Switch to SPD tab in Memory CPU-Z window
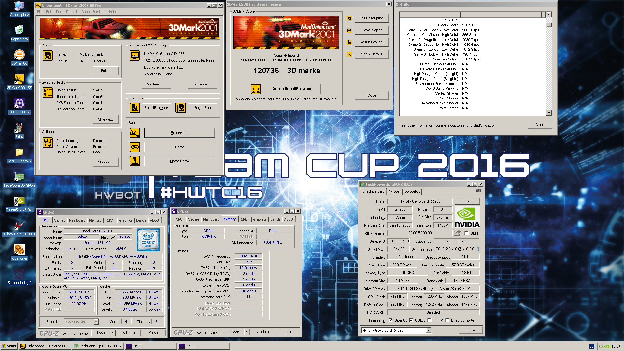Screen dimensions: 624x351 [244, 219]
